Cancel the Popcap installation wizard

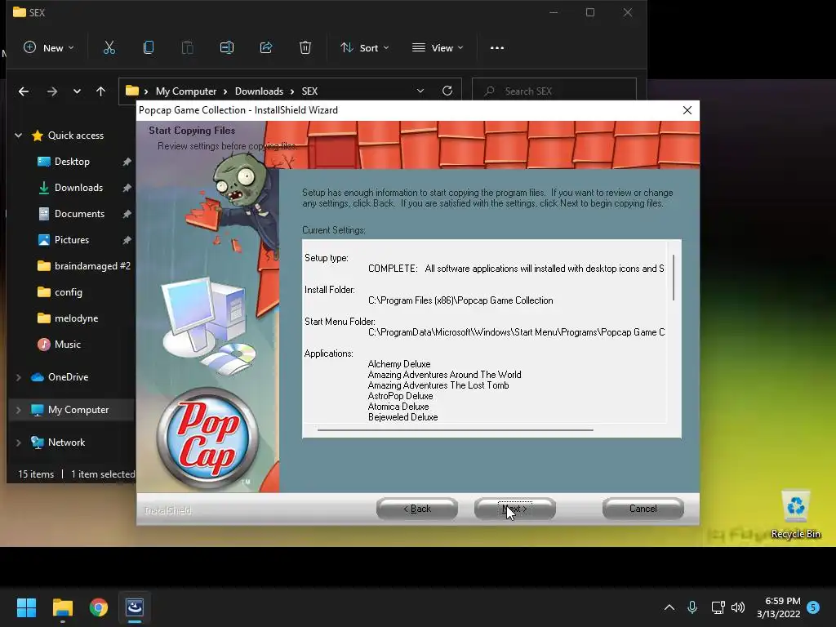(643, 509)
